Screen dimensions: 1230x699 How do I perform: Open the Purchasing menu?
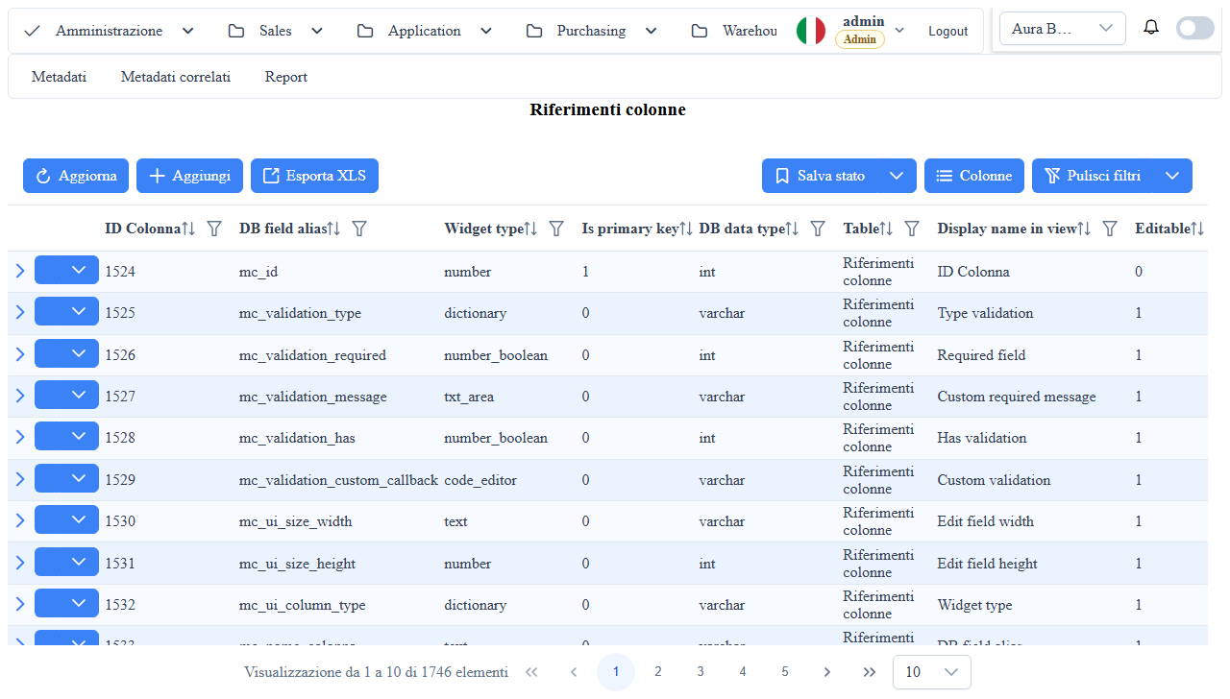[592, 31]
